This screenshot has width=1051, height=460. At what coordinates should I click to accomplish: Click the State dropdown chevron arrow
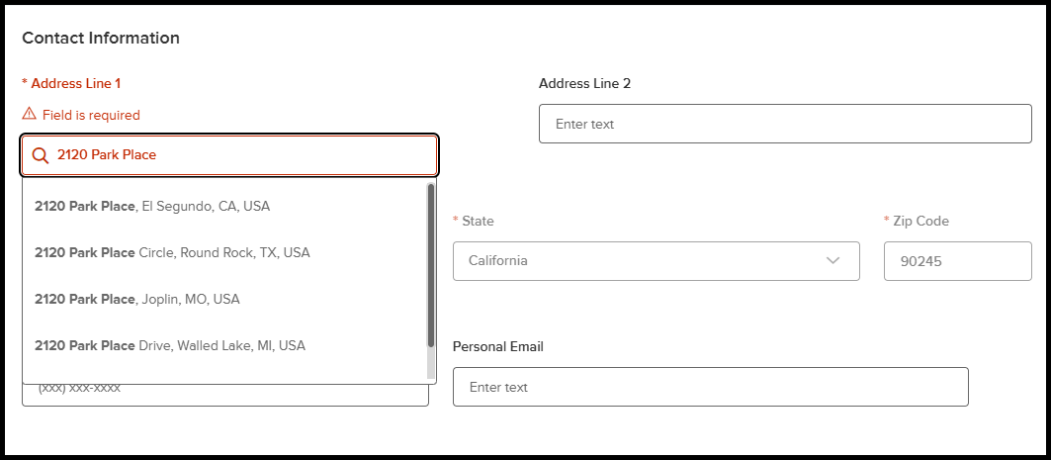click(x=833, y=260)
